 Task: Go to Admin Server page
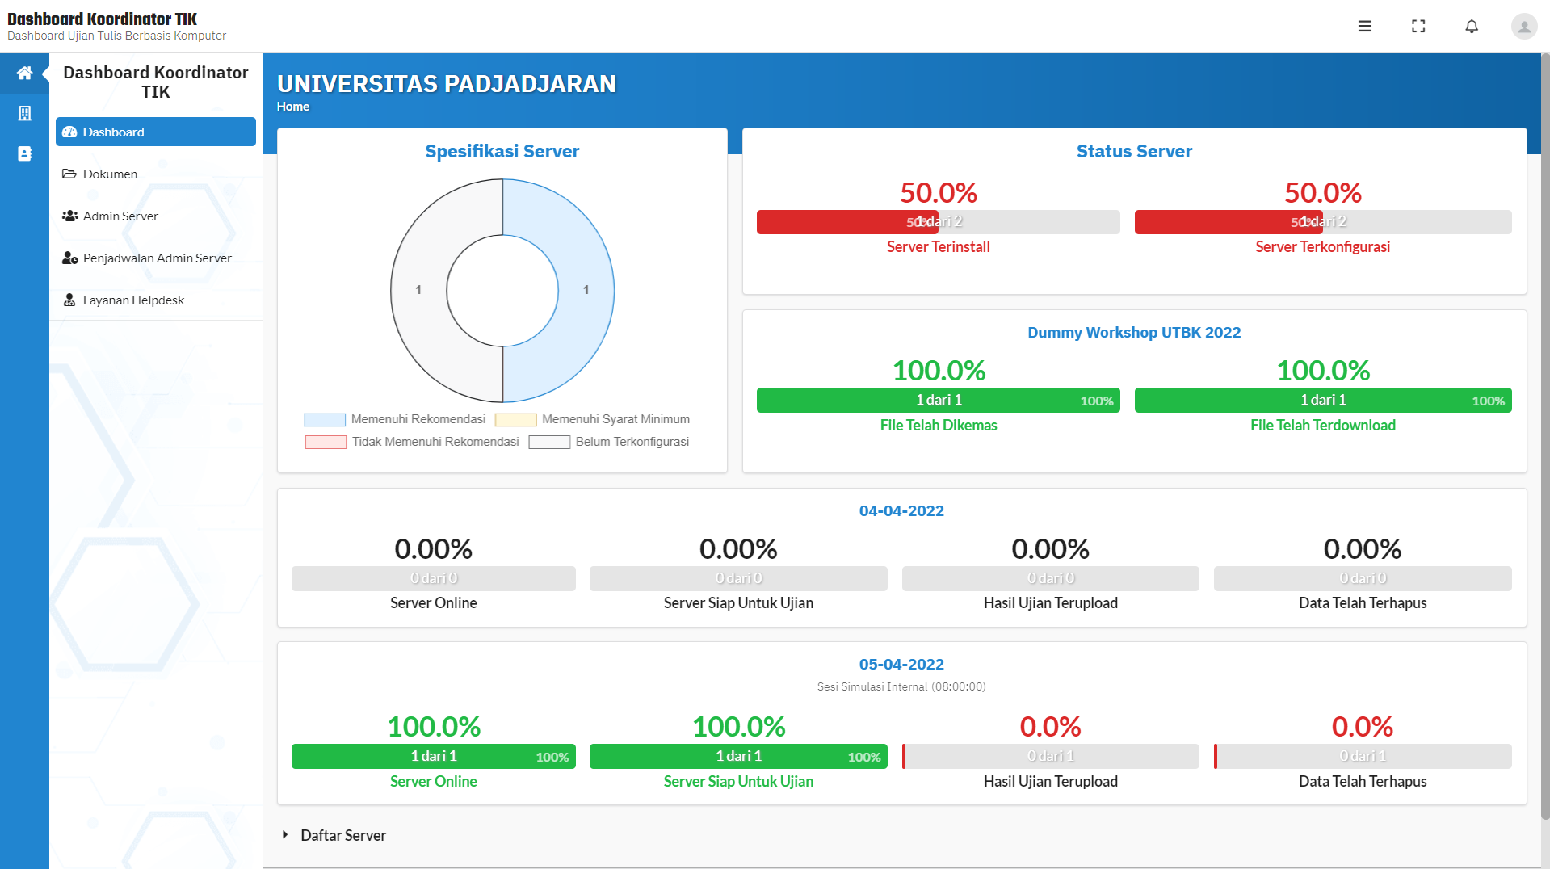(156, 216)
